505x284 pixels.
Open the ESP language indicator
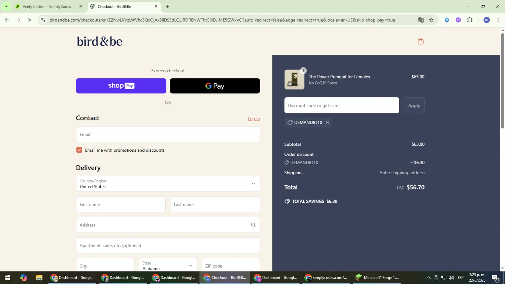pyautogui.click(x=461, y=278)
